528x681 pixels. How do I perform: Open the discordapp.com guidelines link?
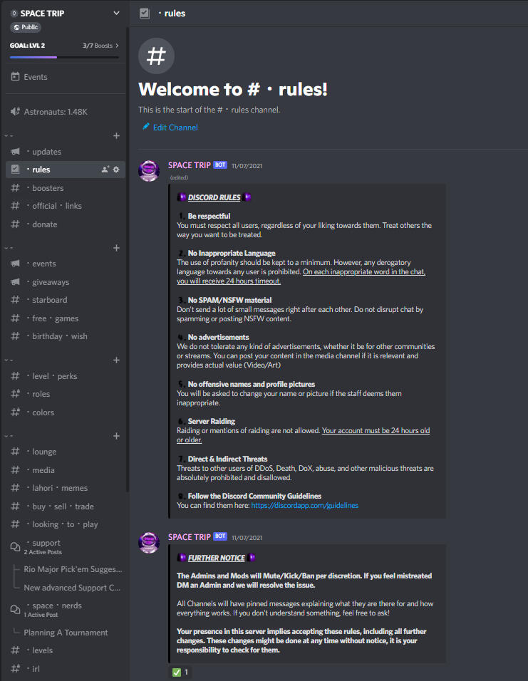(x=305, y=505)
